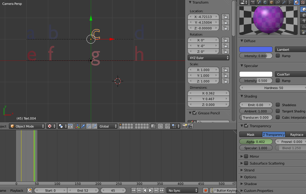
Task: Collapse the Diffuse panel
Action: (x=242, y=41)
